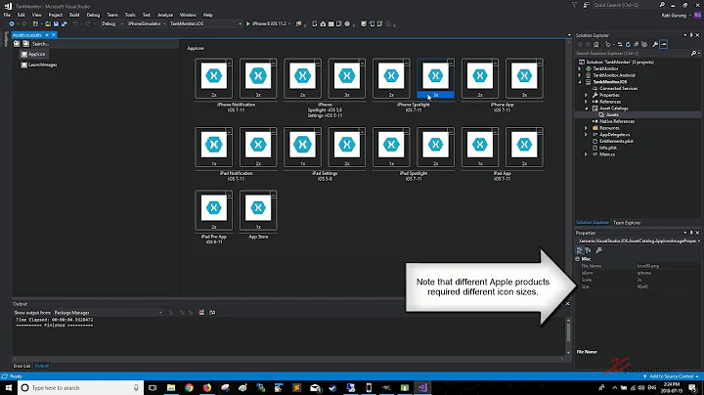Click Task View icon in taskbar
Image resolution: width=704 pixels, height=395 pixels.
153,387
